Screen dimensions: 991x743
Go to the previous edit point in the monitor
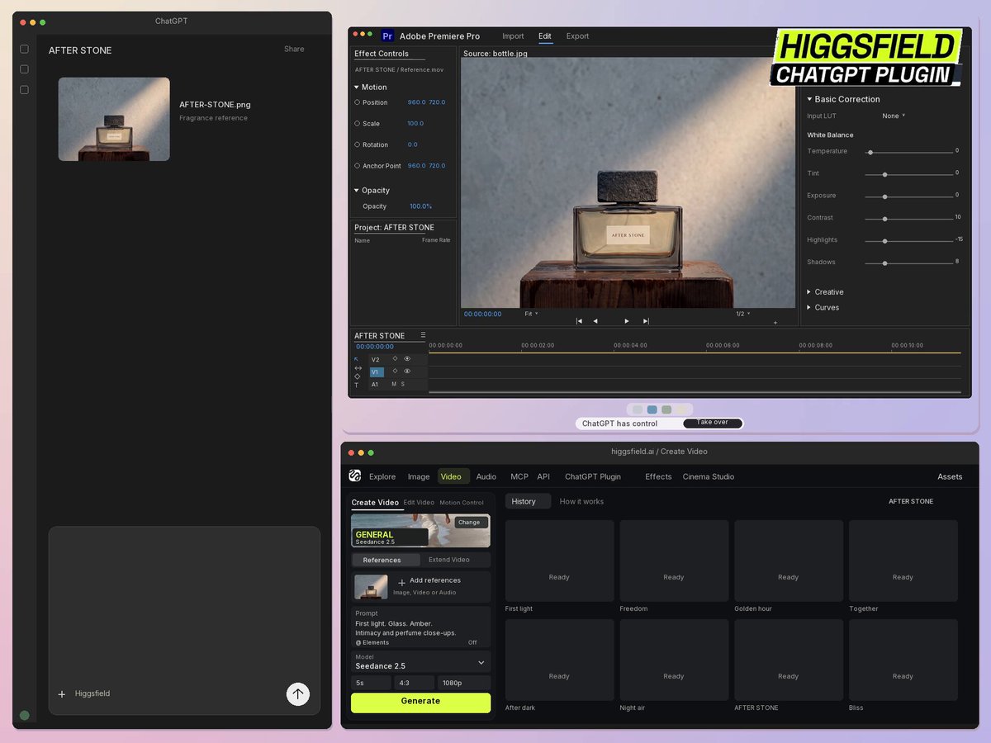579,321
